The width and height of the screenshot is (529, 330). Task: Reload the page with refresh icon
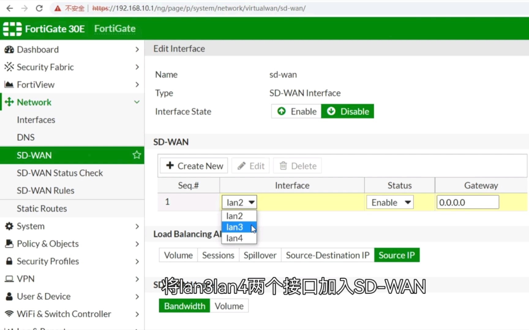click(x=39, y=8)
